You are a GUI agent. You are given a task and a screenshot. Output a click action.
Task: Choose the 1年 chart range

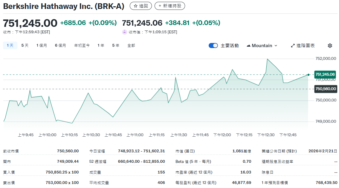click(101, 45)
